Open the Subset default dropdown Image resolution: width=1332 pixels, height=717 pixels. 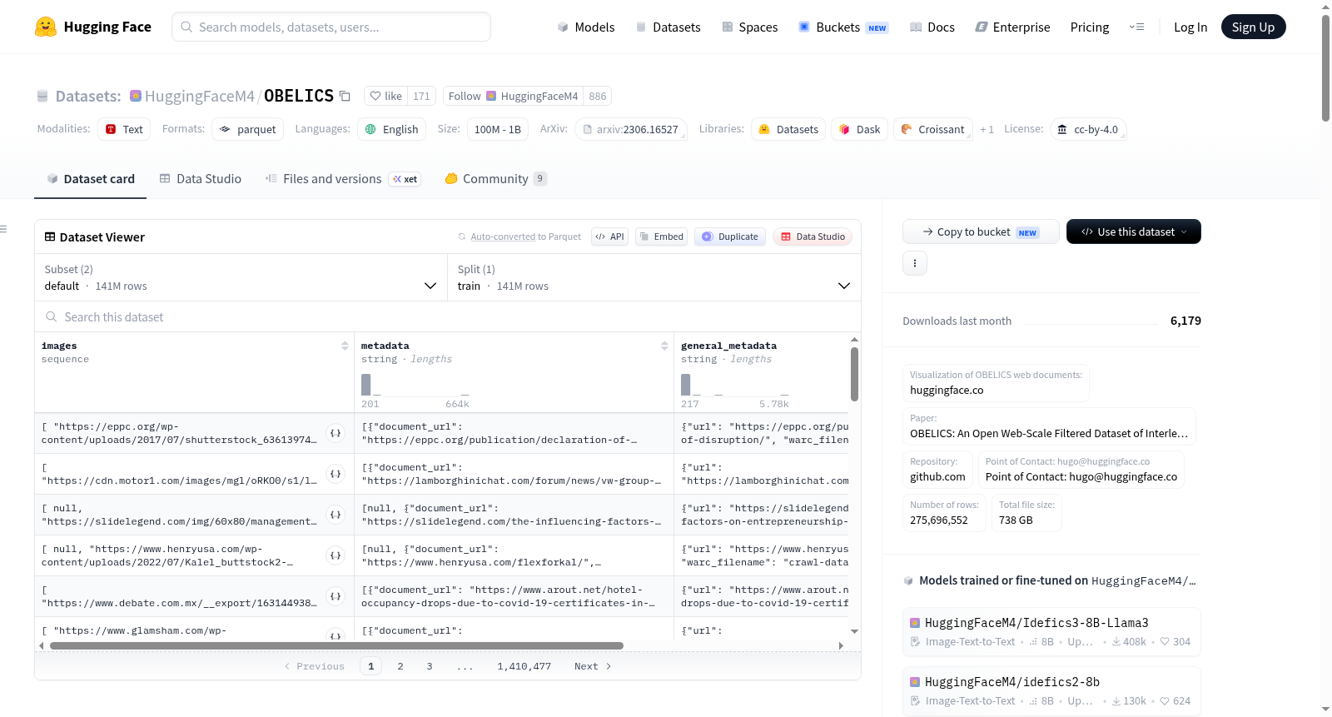[241, 277]
